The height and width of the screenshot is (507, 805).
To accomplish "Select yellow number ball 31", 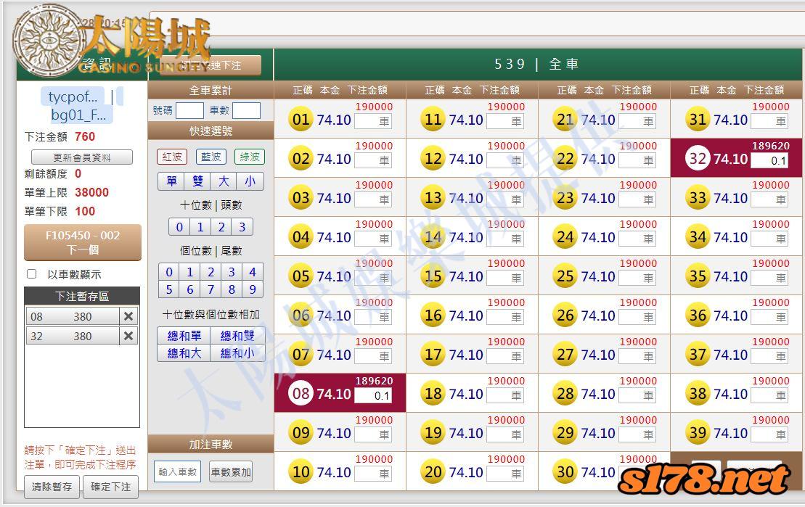I will point(698,120).
